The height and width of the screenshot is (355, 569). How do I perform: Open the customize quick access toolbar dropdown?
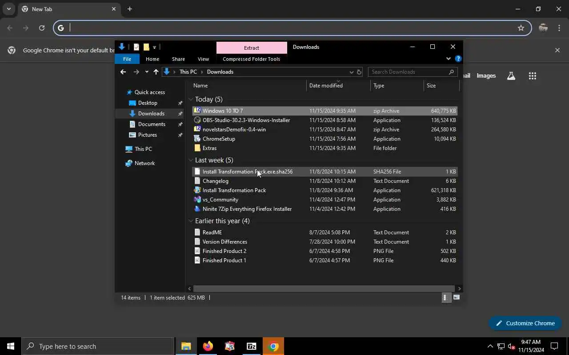[154, 47]
